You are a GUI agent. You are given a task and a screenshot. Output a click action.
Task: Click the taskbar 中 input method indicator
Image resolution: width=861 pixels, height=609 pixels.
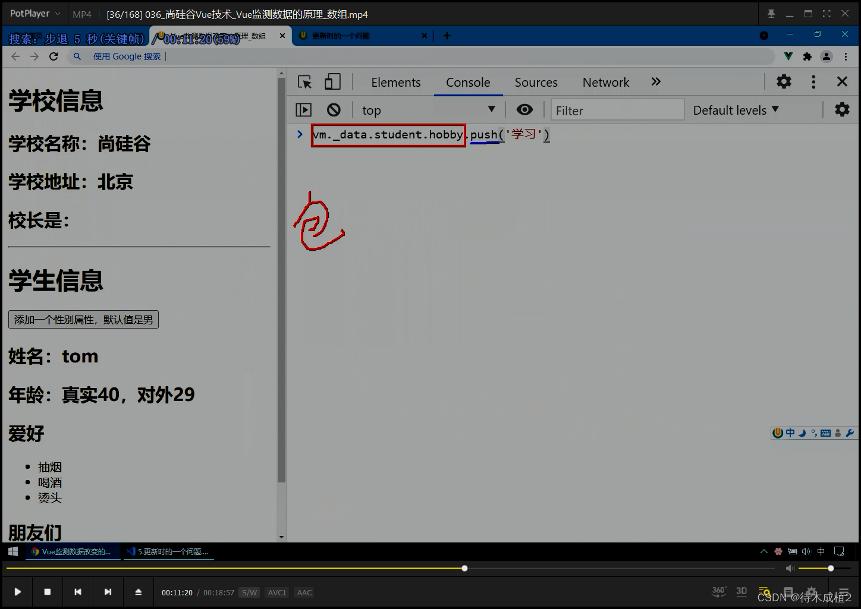click(x=821, y=551)
